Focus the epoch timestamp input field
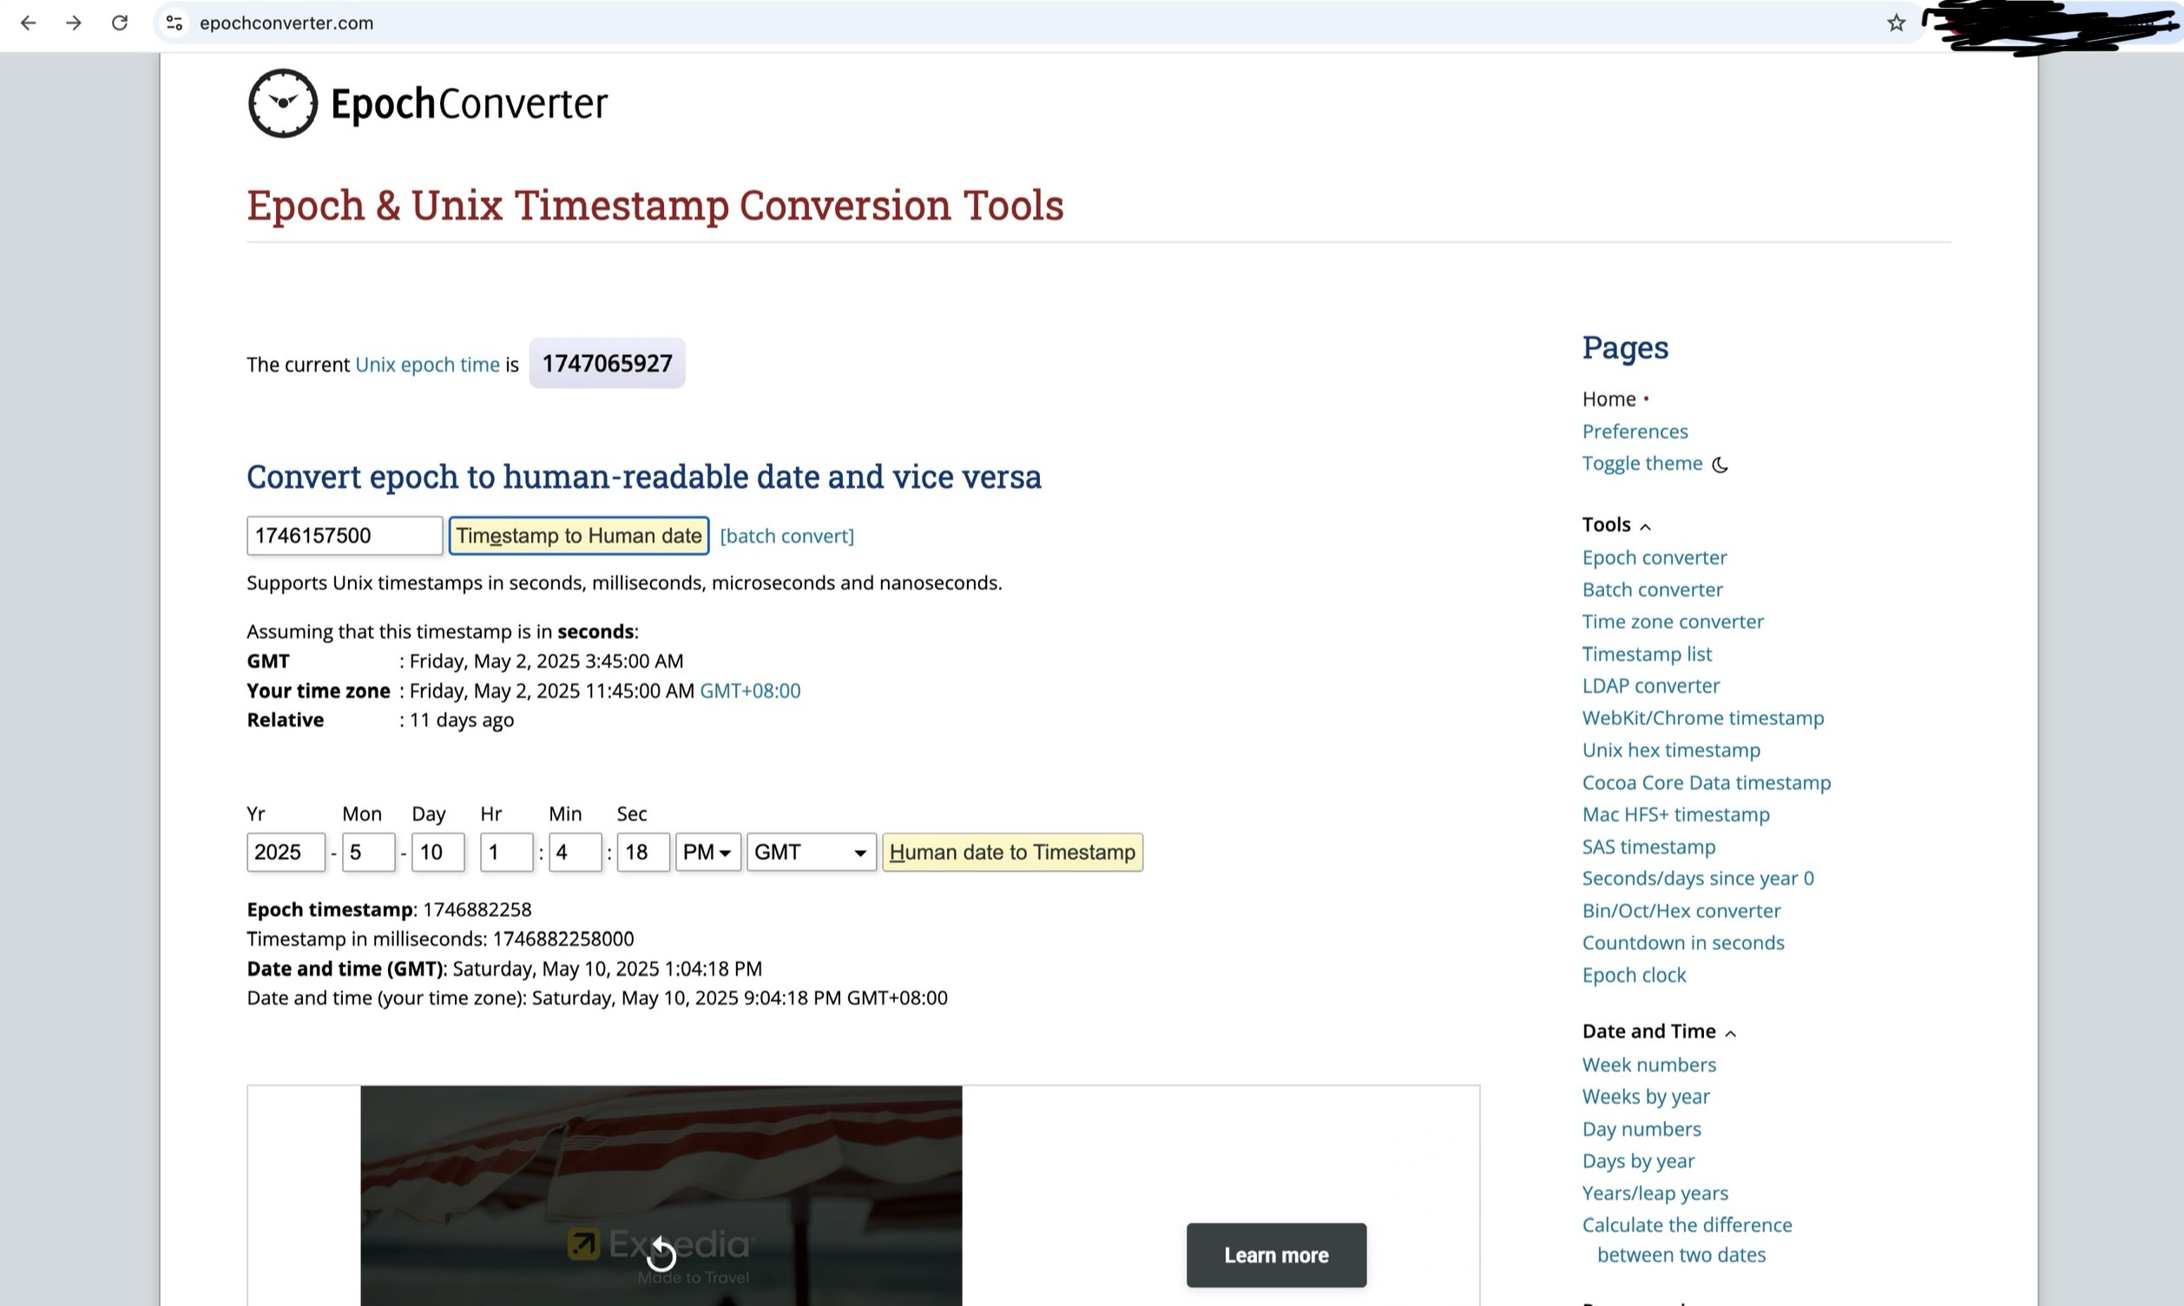Image resolution: width=2184 pixels, height=1306 pixels. coord(345,536)
